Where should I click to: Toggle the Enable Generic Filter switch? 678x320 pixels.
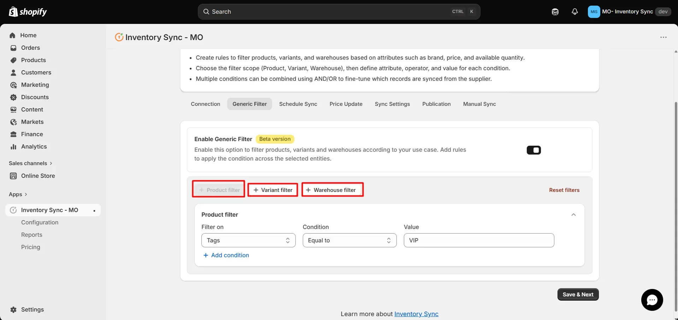pyautogui.click(x=533, y=150)
